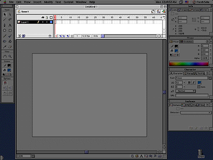Click the Edit Symbols icon in title bar
Screen dimensions: 213x160
(x=164, y=12)
